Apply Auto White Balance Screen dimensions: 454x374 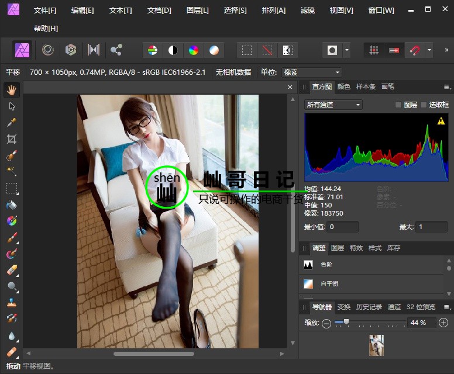click(214, 50)
